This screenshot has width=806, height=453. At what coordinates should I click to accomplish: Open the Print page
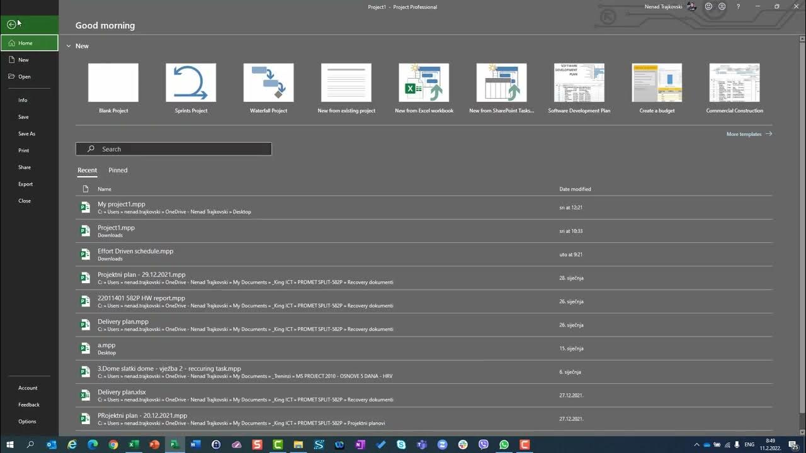(29, 150)
